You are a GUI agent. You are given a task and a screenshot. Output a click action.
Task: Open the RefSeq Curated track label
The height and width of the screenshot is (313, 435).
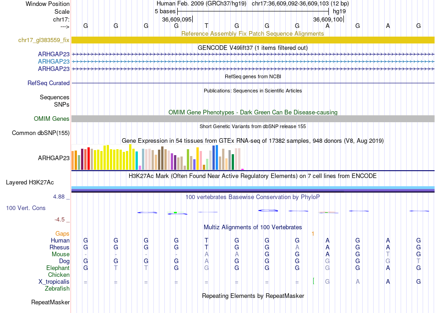pyautogui.click(x=48, y=83)
